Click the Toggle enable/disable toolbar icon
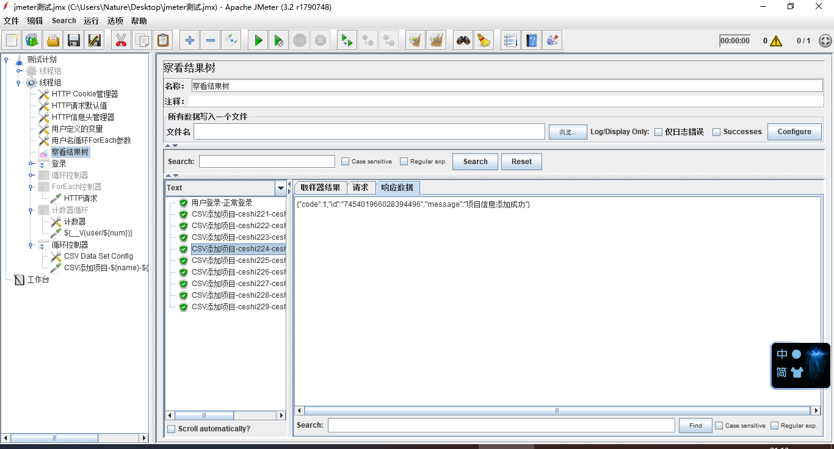Image resolution: width=834 pixels, height=449 pixels. point(231,41)
